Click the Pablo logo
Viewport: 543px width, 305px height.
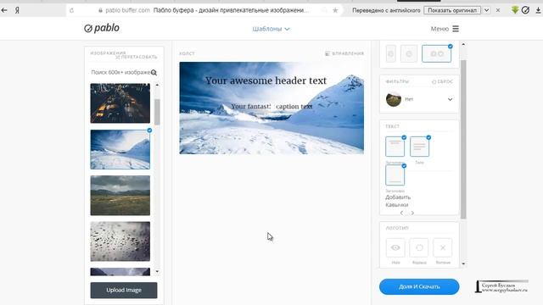[102, 28]
